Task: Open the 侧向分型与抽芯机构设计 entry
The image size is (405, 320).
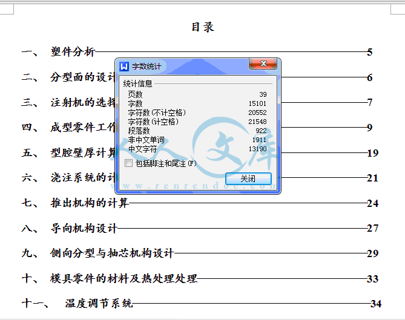Action: (112, 253)
